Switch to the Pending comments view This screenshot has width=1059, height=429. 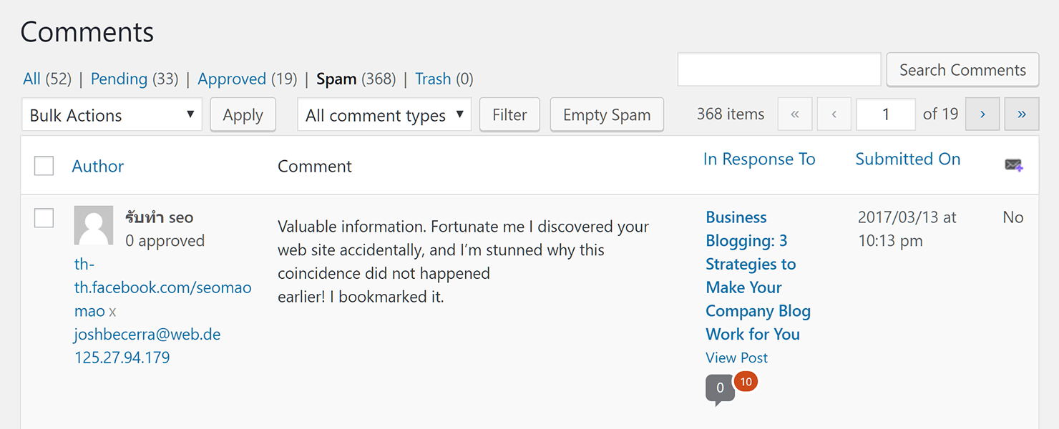coord(119,79)
